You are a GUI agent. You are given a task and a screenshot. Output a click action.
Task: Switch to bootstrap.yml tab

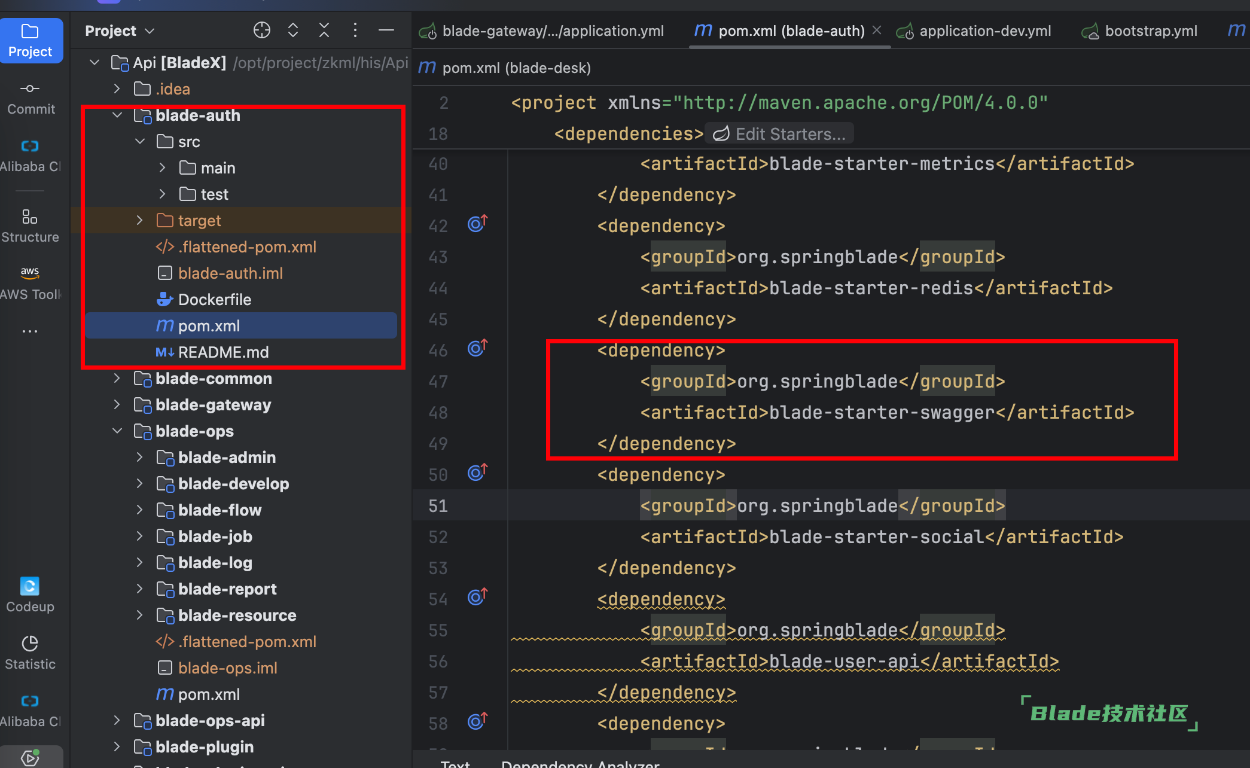pyautogui.click(x=1139, y=31)
